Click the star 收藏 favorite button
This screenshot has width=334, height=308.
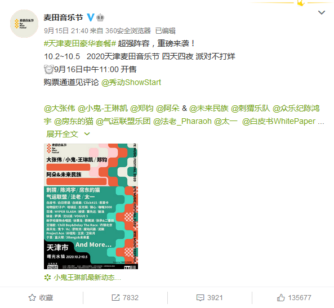coord(41,297)
